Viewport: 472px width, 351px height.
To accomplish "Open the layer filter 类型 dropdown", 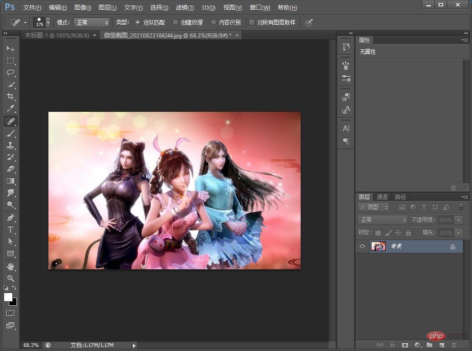I will point(373,207).
